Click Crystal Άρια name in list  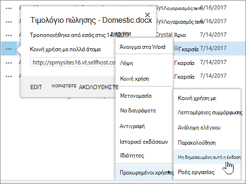pyautogui.click(x=171, y=35)
